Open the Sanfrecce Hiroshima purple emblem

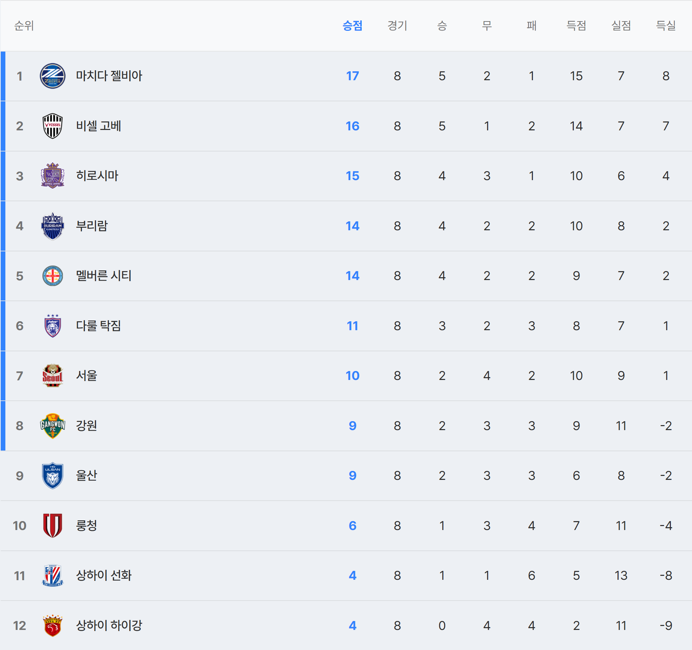[52, 176]
